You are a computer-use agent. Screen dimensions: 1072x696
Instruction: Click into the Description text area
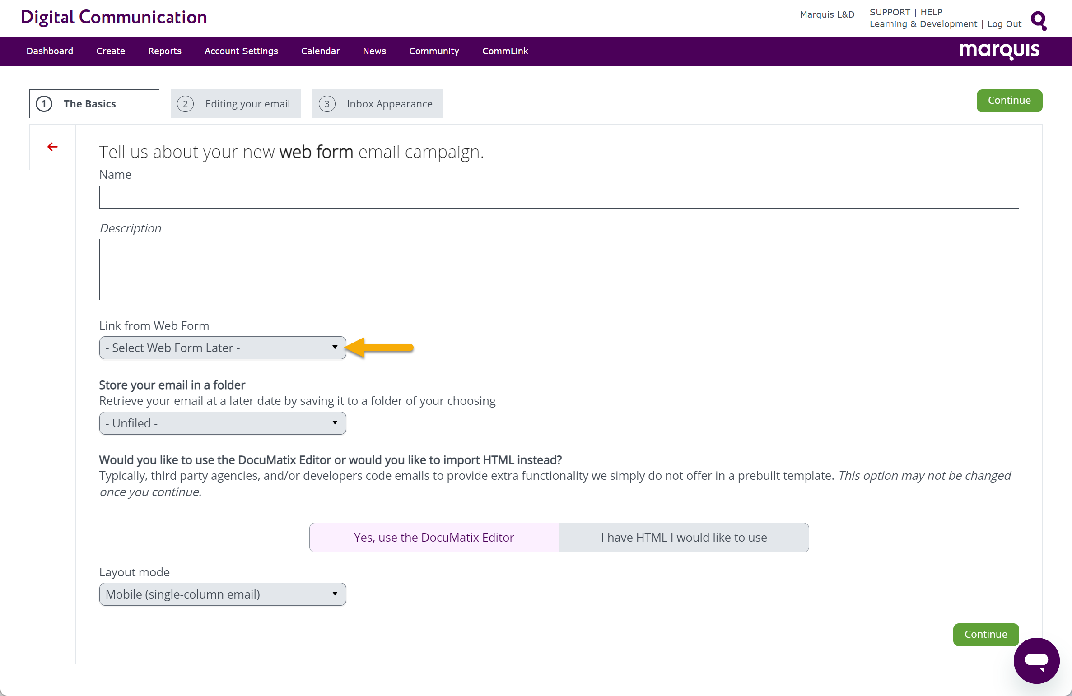559,269
